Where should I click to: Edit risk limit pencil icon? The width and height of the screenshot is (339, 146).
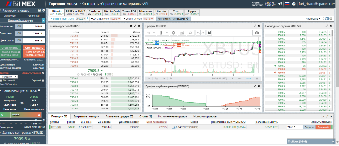(x=44, y=127)
